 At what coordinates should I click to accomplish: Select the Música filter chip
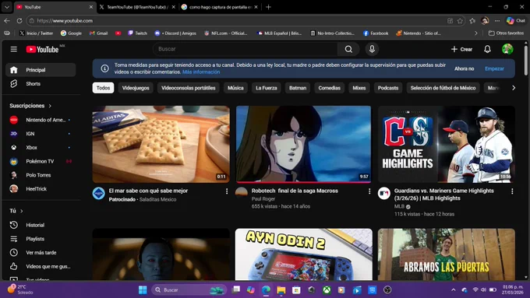(235, 88)
